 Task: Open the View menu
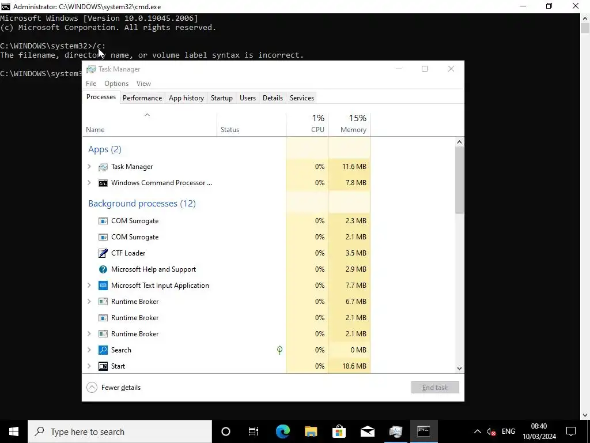143,84
